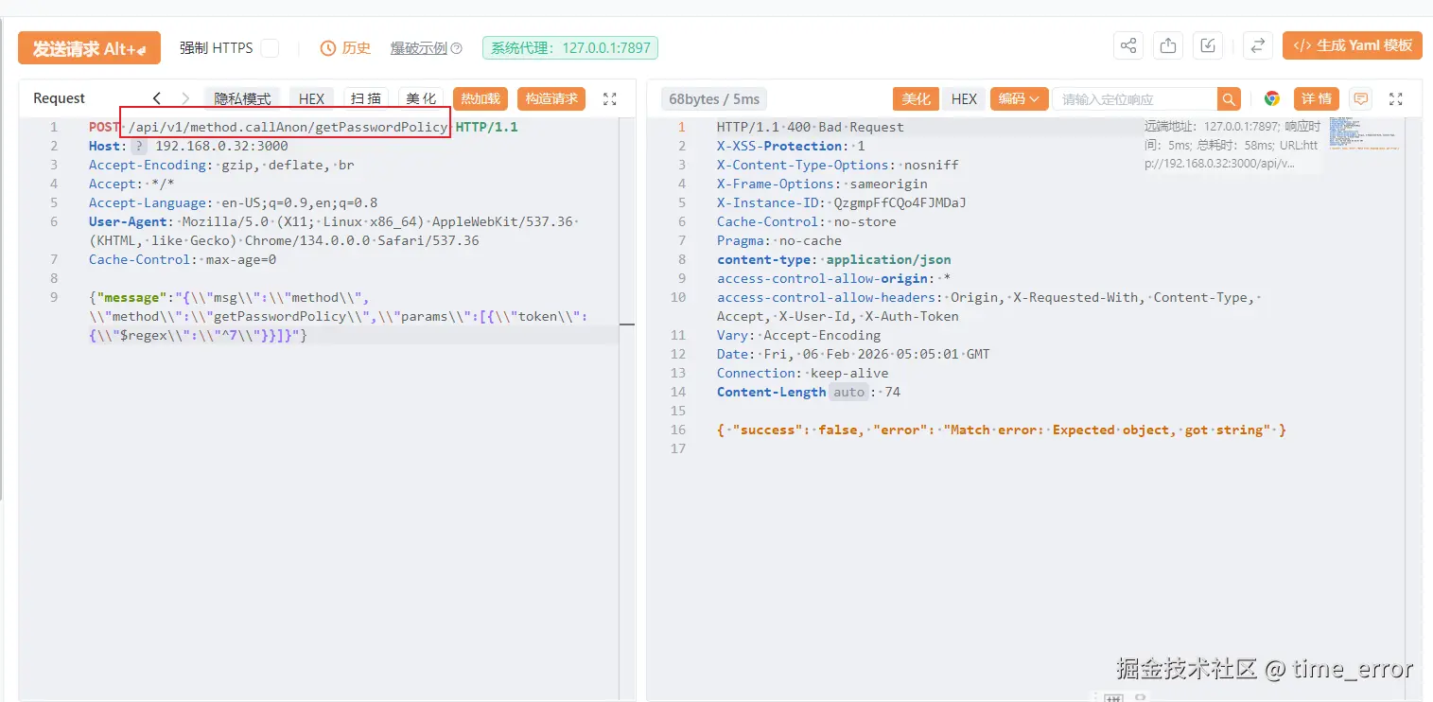Click the export upload icon
The image size is (1433, 702).
[x=1168, y=45]
